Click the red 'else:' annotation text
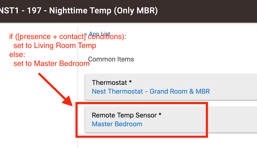The height and width of the screenshot is (148, 257). coord(17,55)
